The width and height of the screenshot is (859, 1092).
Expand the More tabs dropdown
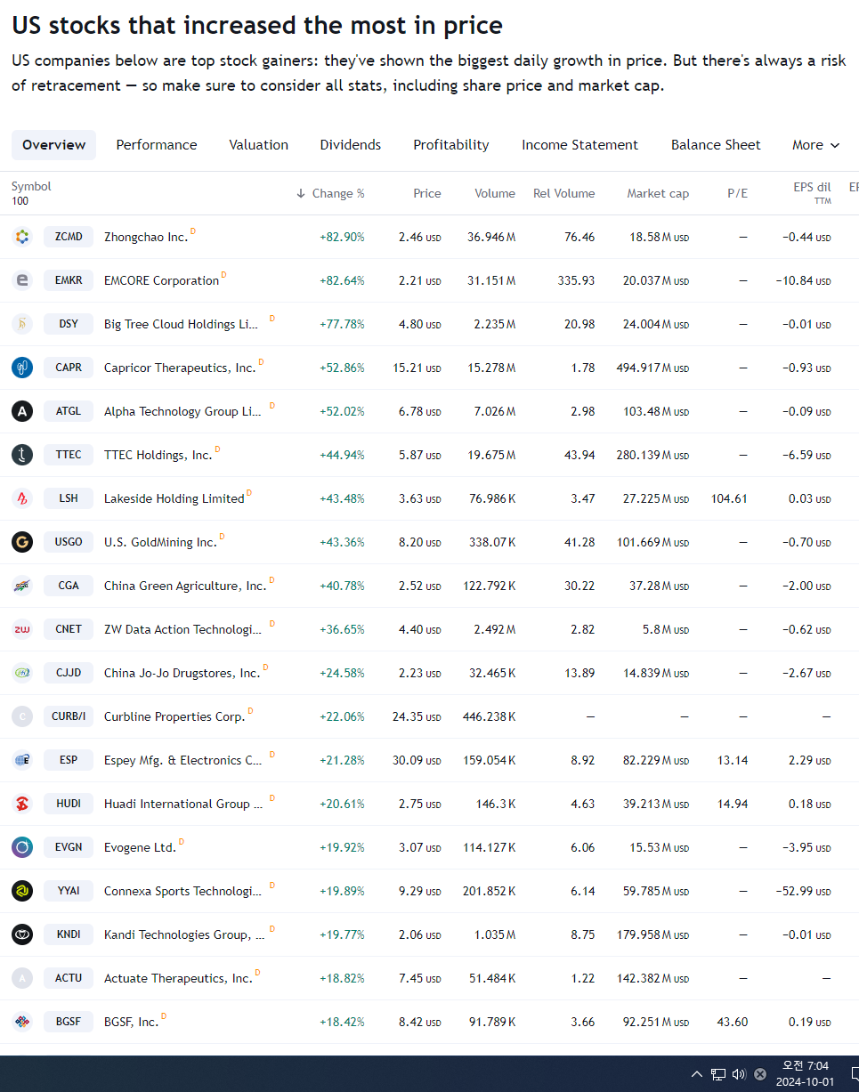pos(816,145)
